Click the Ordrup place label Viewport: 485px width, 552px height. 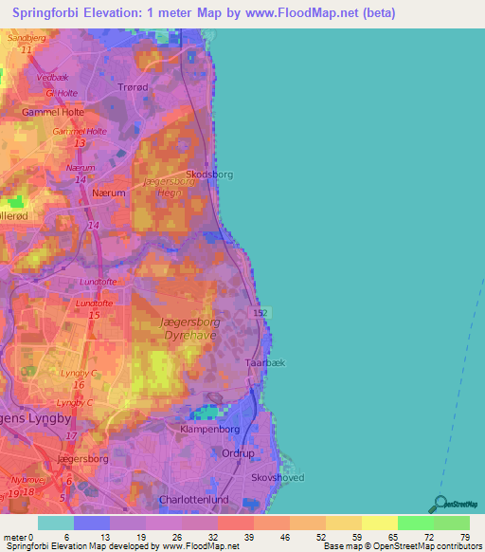pos(238,453)
